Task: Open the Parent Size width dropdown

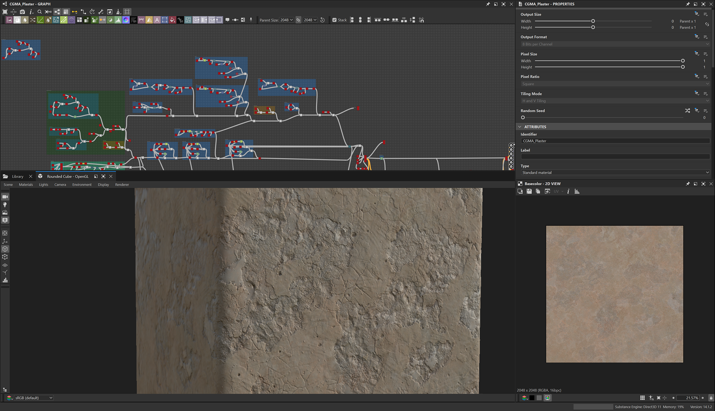Action: pos(286,20)
